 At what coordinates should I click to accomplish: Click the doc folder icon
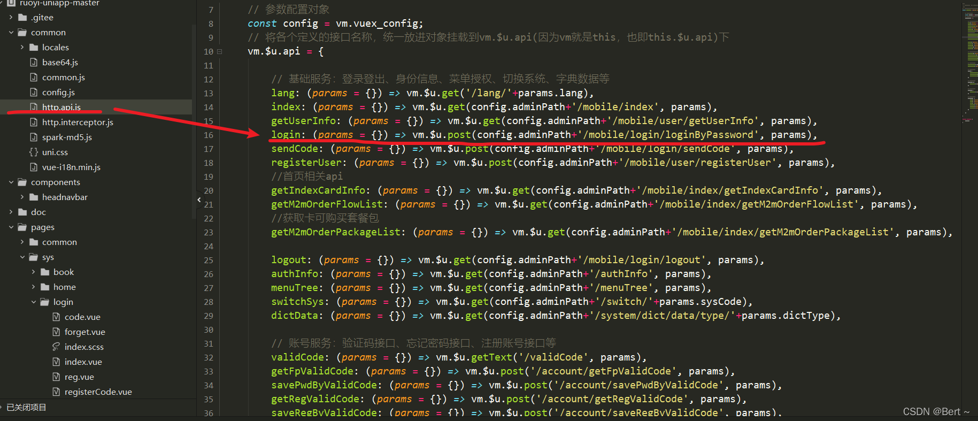[x=22, y=212]
